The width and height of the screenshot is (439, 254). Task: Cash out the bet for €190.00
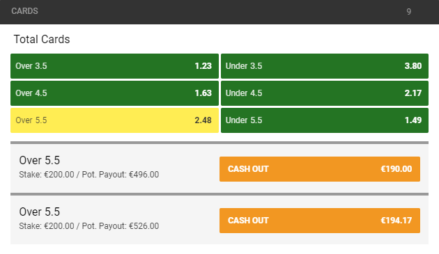coord(320,169)
